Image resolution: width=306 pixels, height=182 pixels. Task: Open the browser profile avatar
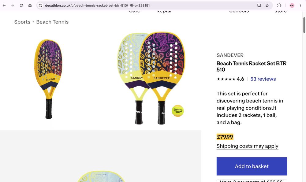(x=292, y=6)
